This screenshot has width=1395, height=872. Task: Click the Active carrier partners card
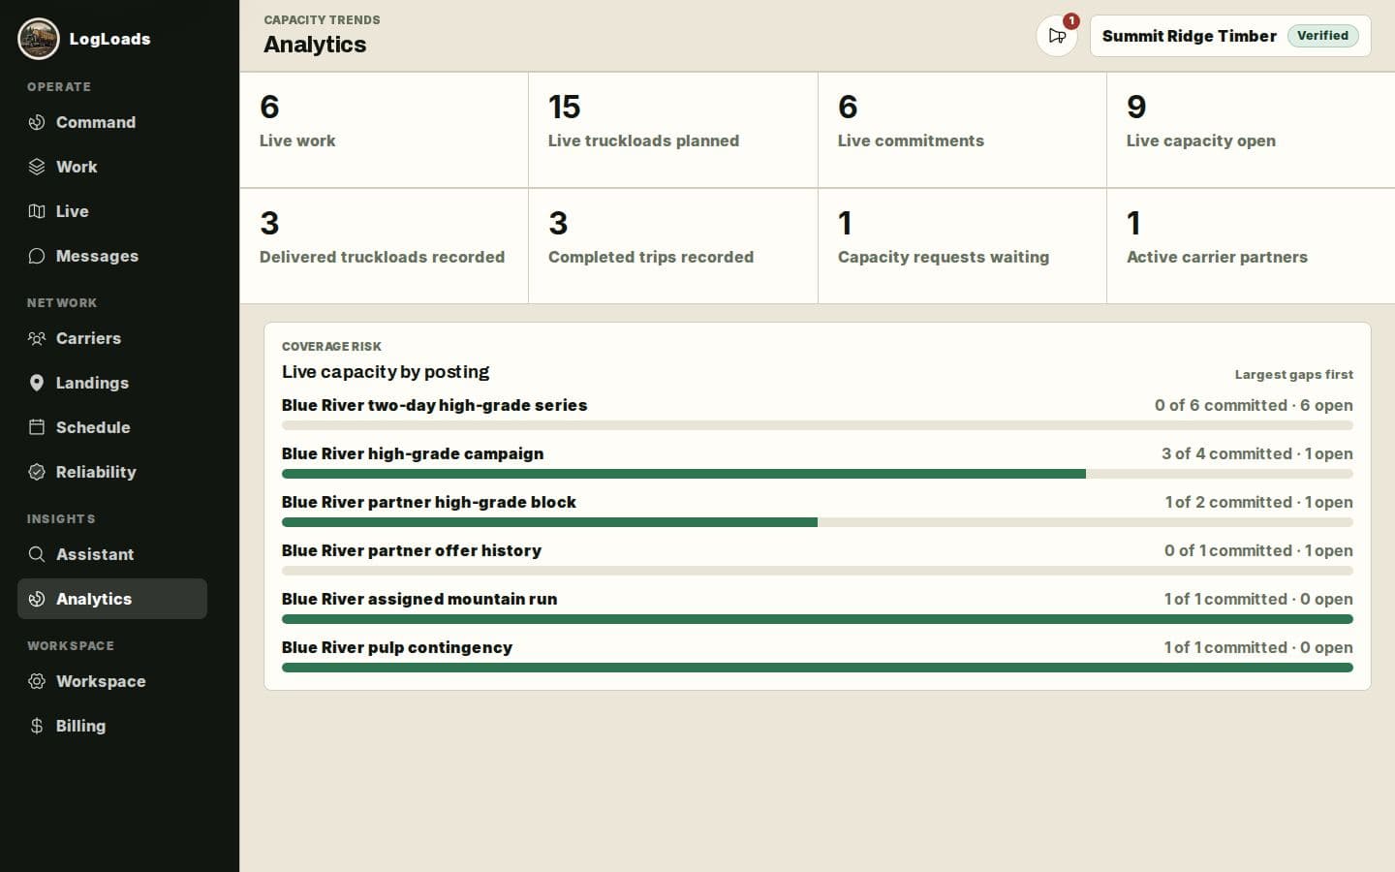(1251, 246)
